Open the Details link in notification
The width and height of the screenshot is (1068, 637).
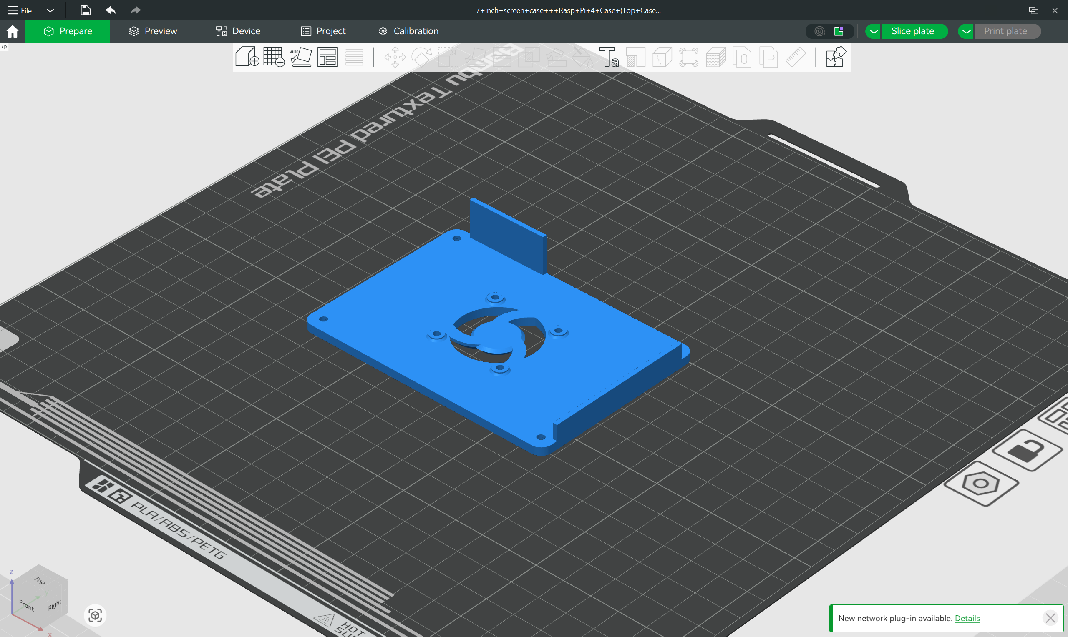[967, 618]
